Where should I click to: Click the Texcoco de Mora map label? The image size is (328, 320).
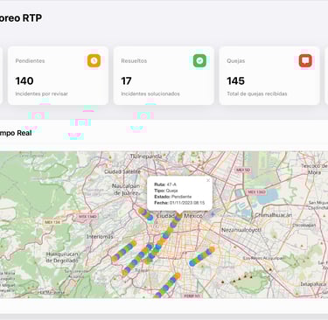[315, 169]
